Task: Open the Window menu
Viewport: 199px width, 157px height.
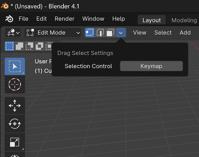Action: click(93, 19)
